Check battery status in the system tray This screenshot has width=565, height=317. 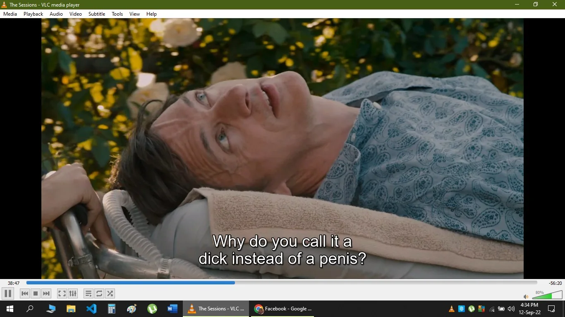coord(501,309)
